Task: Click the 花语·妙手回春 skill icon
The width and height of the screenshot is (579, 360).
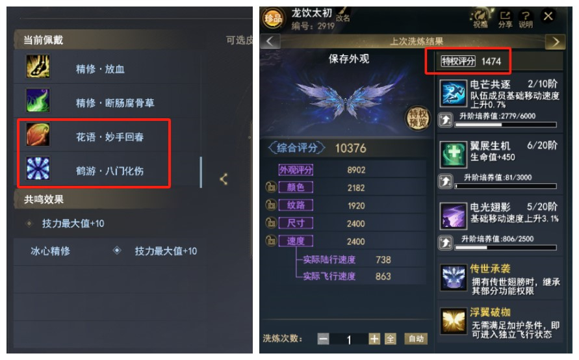Action: (38, 135)
